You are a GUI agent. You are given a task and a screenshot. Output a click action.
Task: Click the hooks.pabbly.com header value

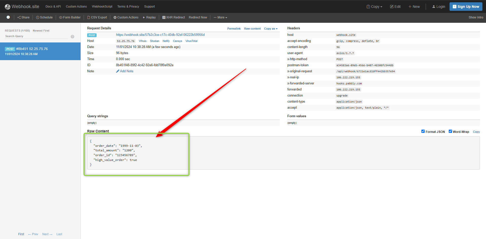(x=349, y=83)
